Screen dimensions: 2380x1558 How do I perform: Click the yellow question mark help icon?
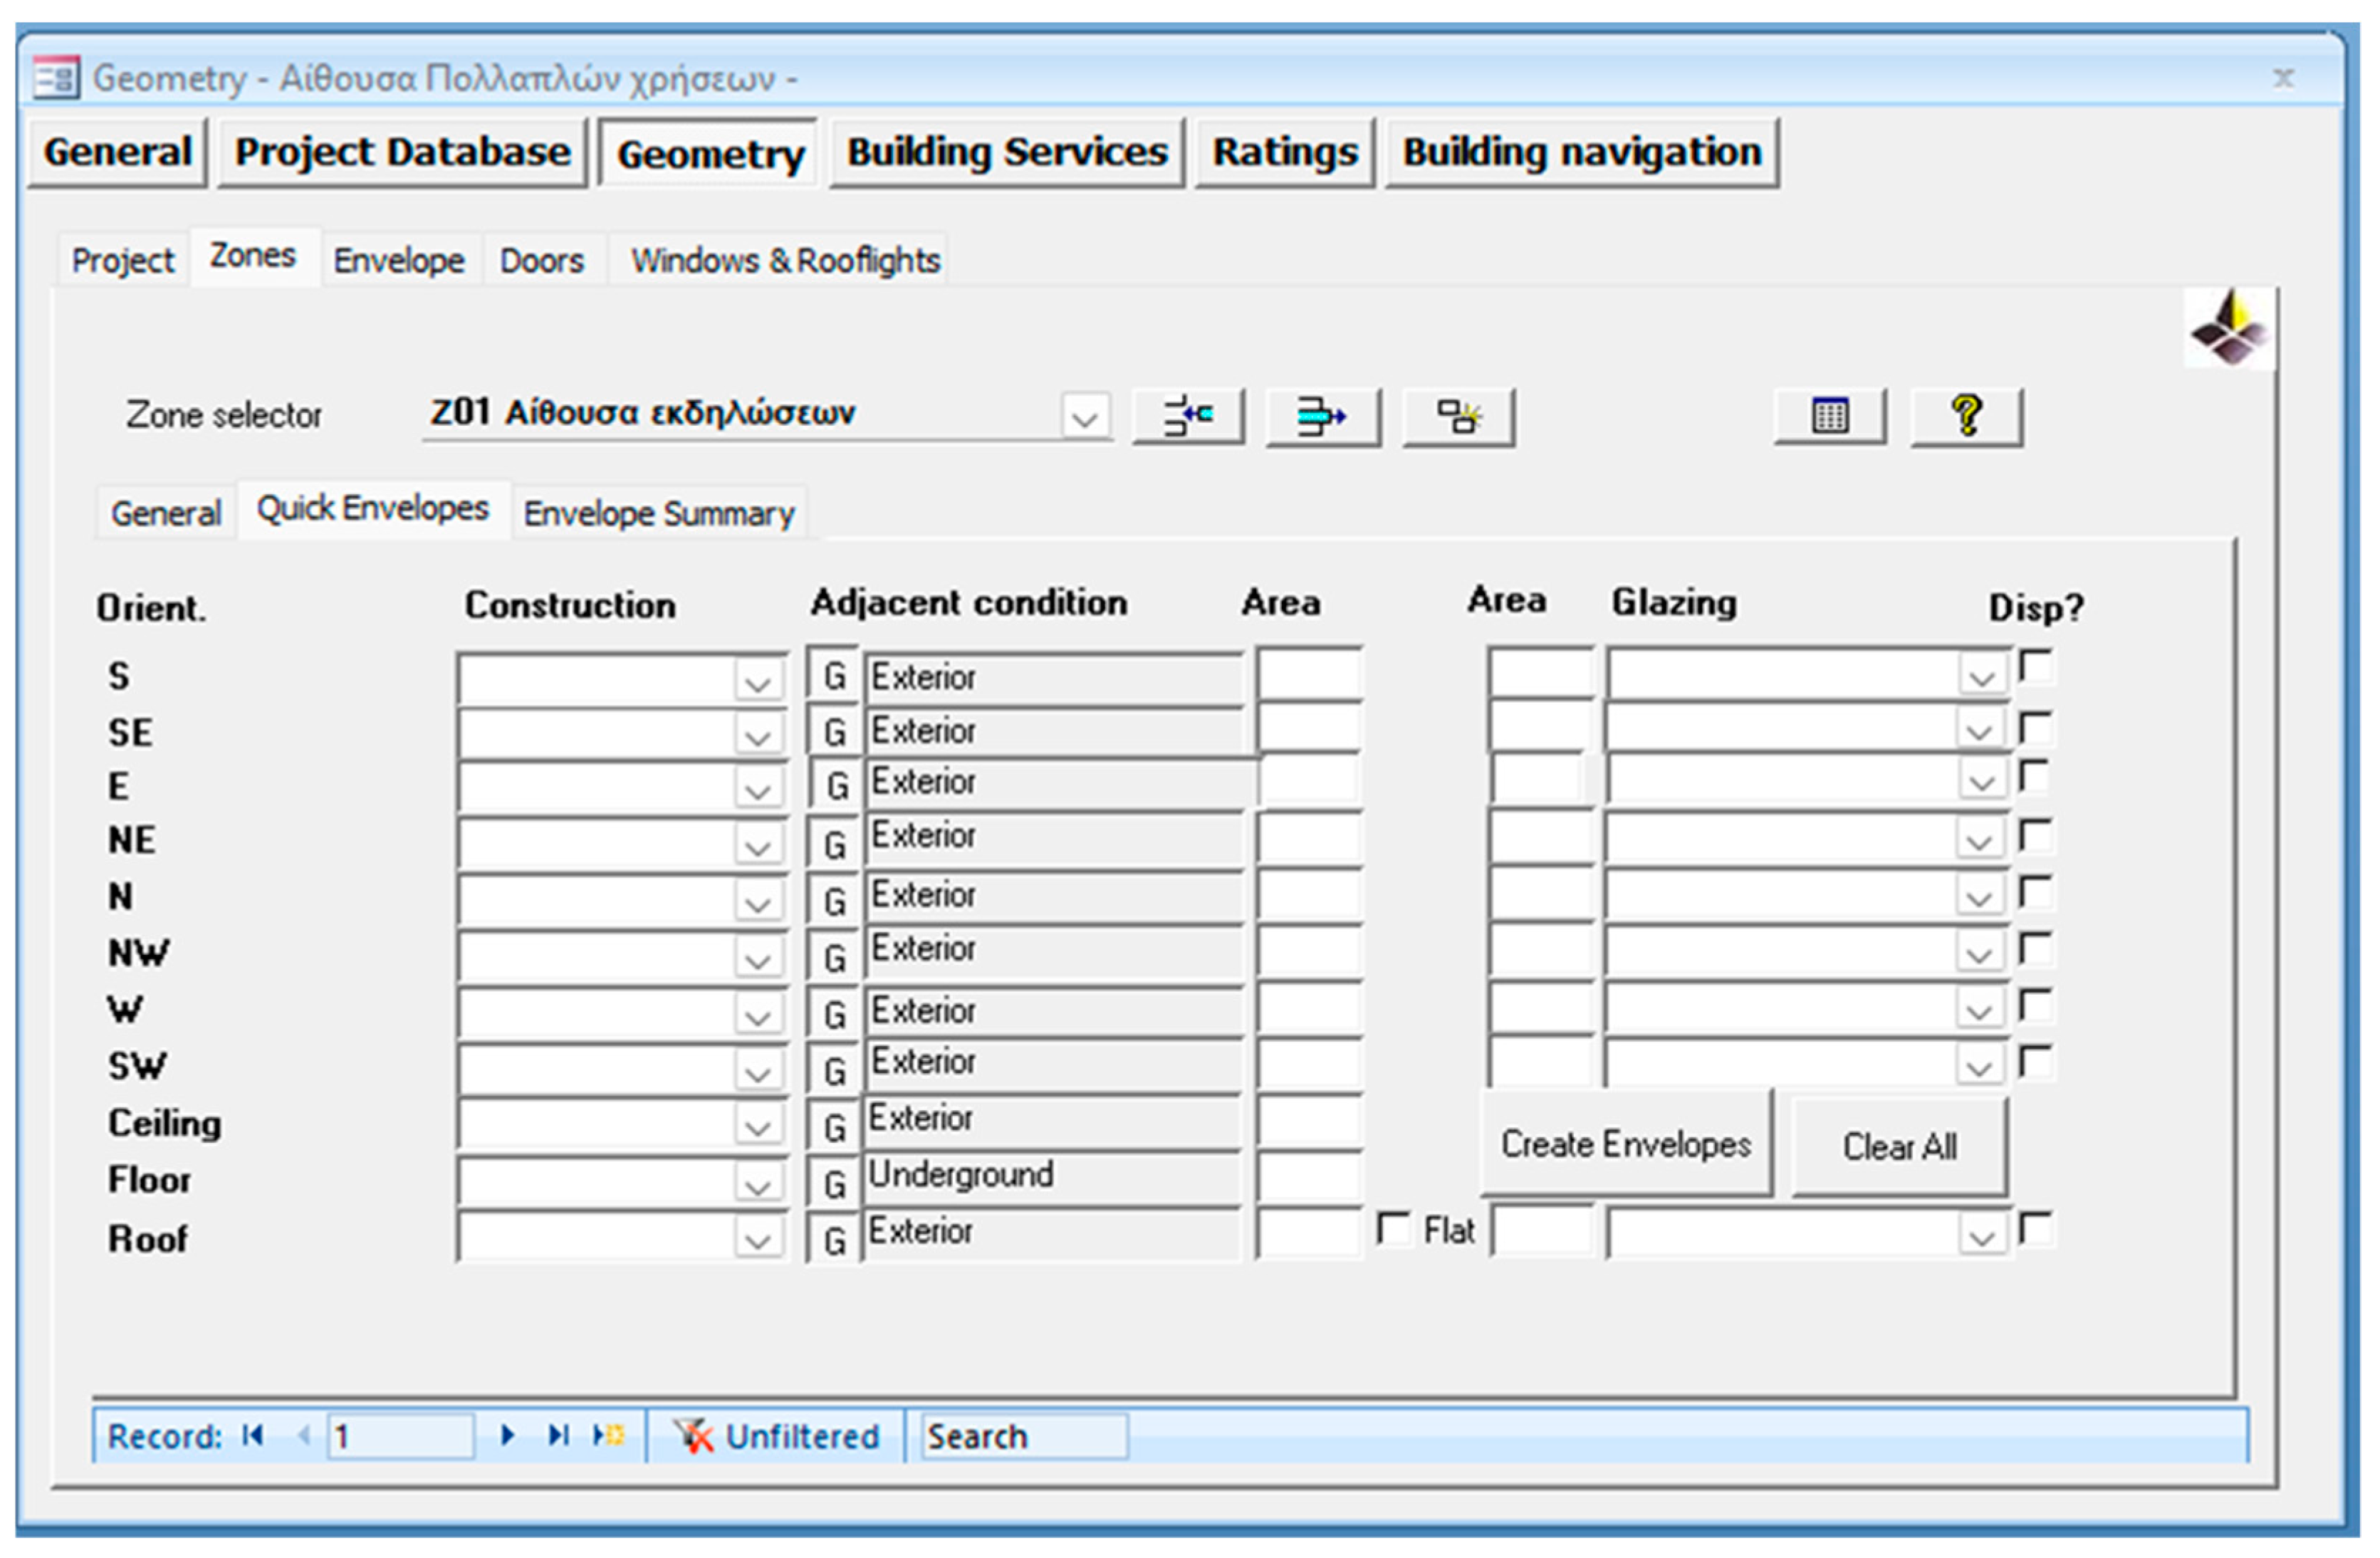point(1966,416)
